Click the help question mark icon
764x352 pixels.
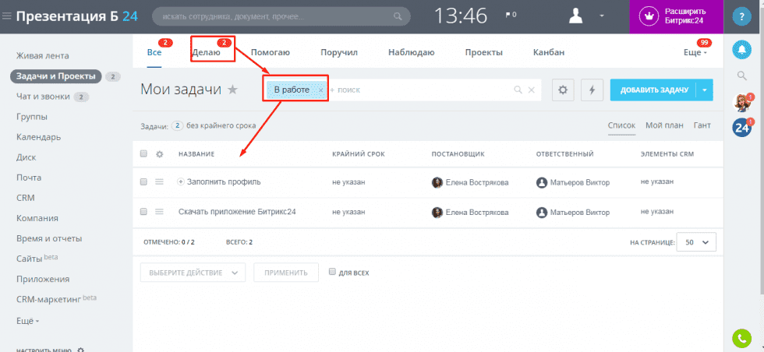point(741,16)
